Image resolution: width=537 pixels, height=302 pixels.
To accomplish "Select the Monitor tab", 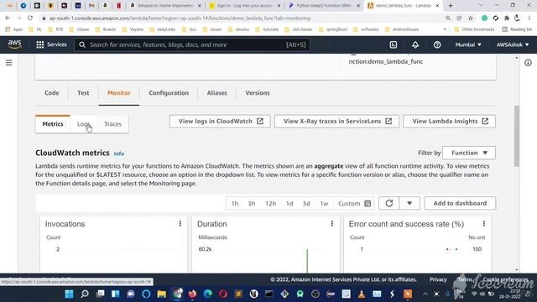I will [119, 93].
